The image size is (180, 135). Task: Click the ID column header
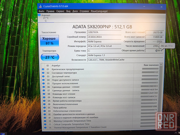pos(48,66)
